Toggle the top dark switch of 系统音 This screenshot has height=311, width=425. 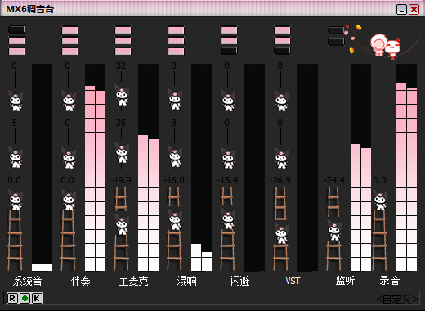16,29
